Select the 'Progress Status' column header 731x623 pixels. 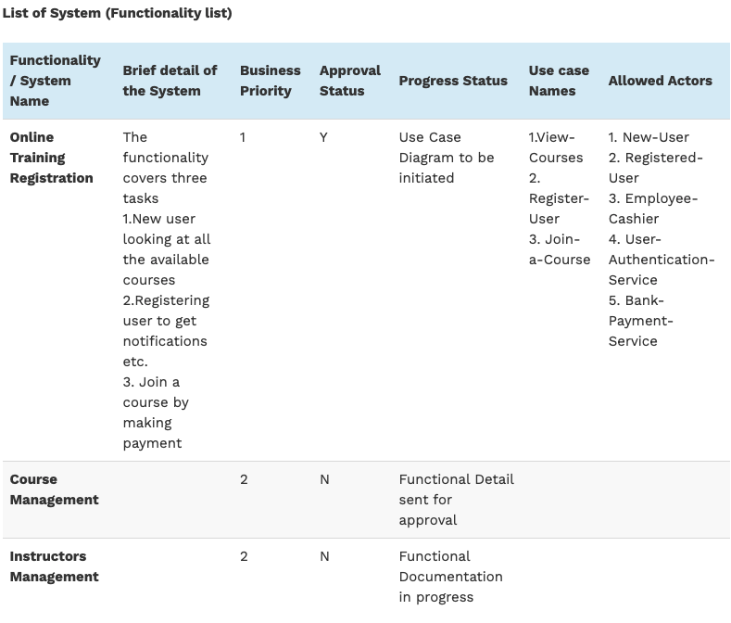coord(453,81)
